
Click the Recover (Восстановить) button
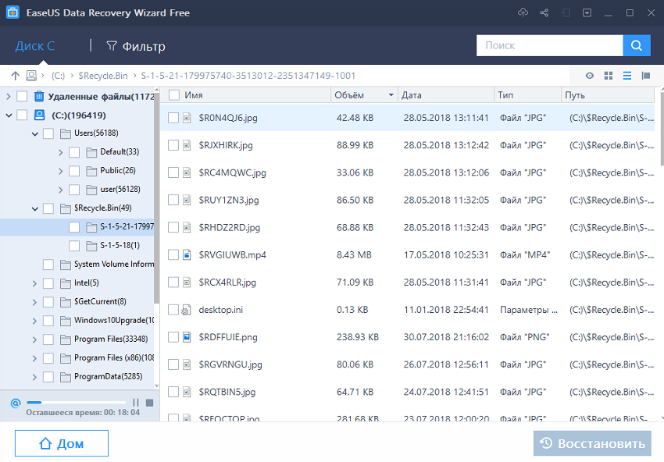pyautogui.click(x=592, y=443)
